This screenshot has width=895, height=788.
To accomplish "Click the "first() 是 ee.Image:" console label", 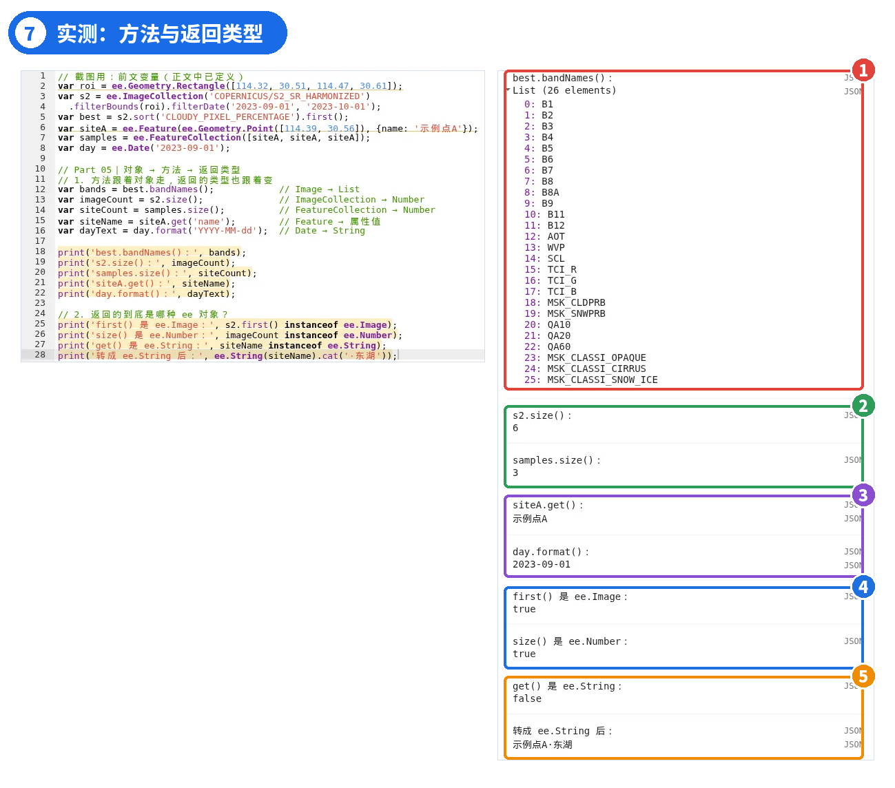I will [x=570, y=597].
